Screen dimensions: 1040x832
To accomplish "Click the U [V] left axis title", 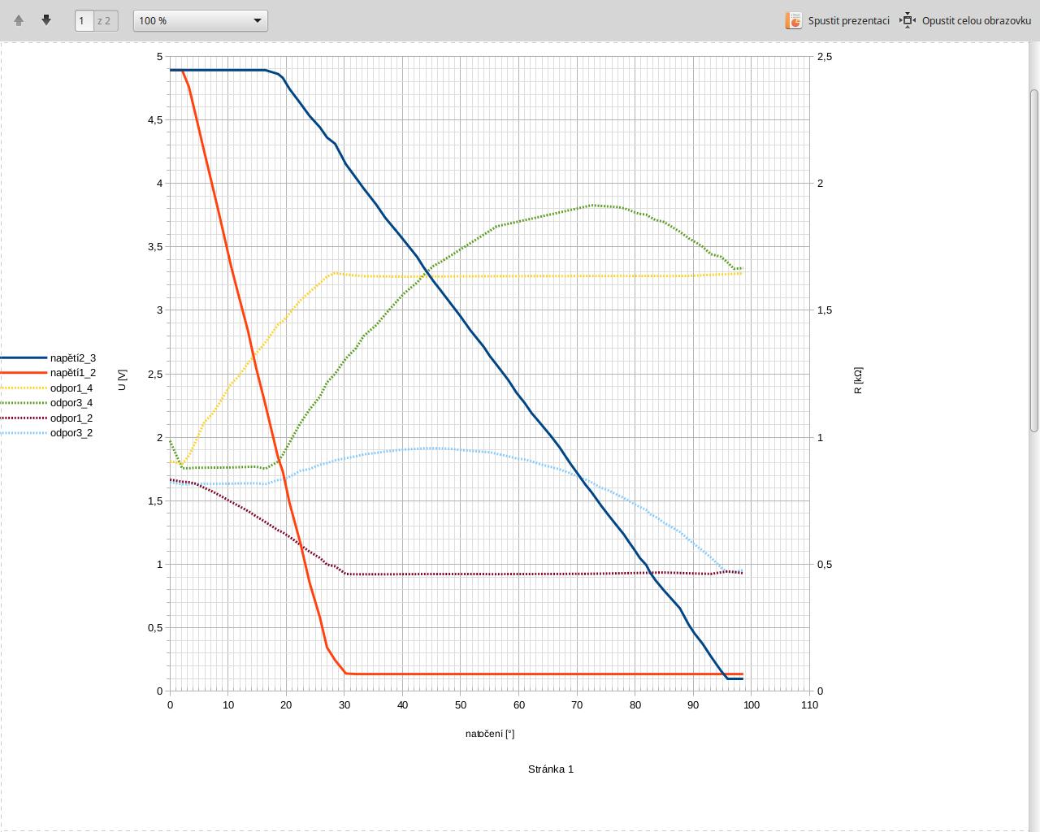I will coord(123,379).
